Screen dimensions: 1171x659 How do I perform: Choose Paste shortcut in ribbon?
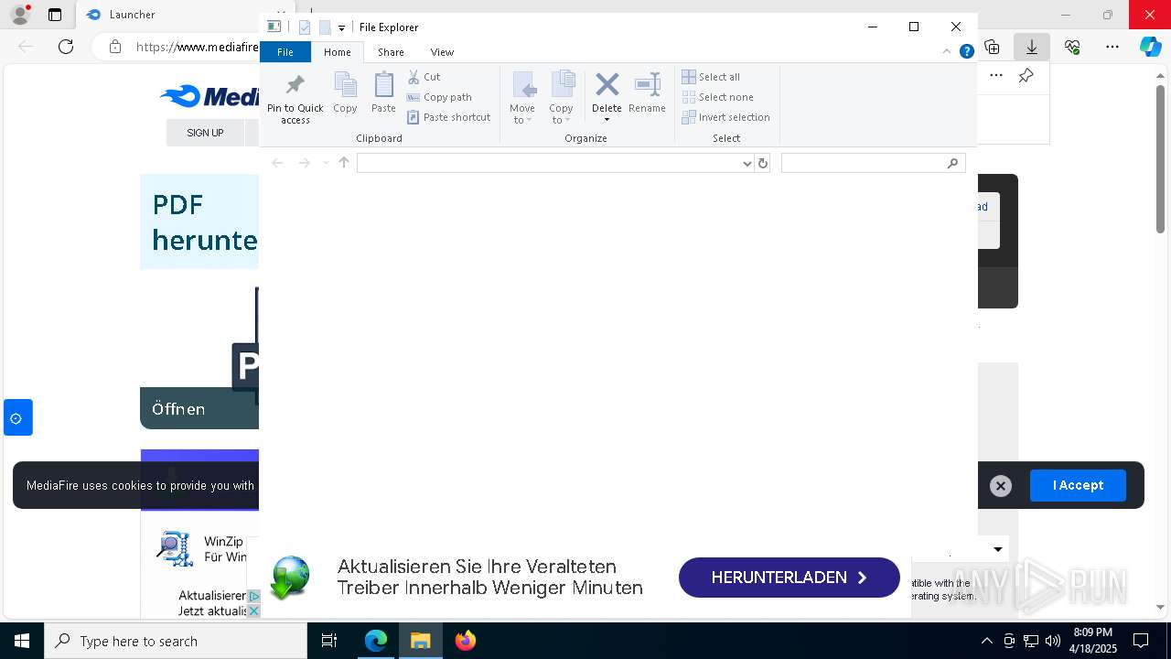448,117
